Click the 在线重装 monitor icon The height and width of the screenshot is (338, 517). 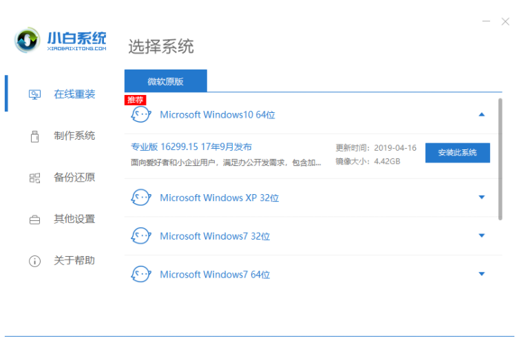(34, 94)
